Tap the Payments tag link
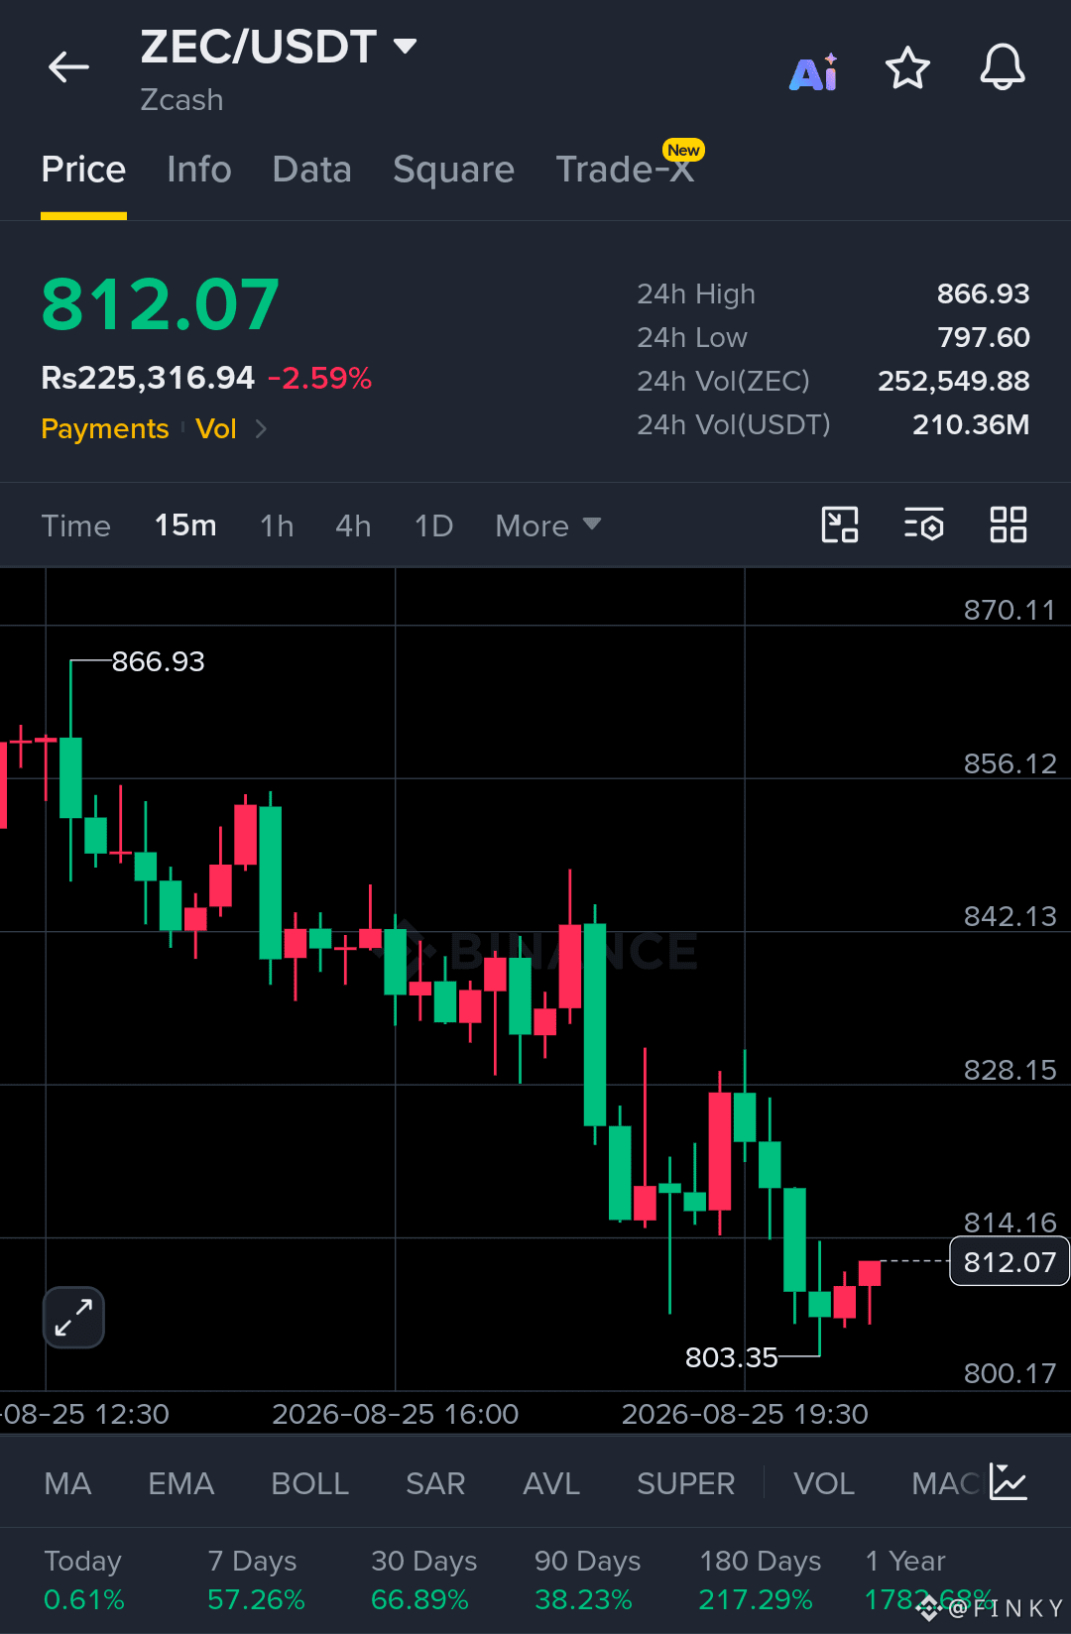Image resolution: width=1071 pixels, height=1634 pixels. (x=105, y=428)
